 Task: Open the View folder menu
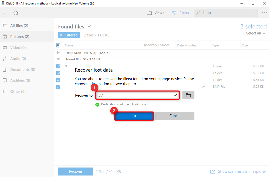(x=156, y=13)
